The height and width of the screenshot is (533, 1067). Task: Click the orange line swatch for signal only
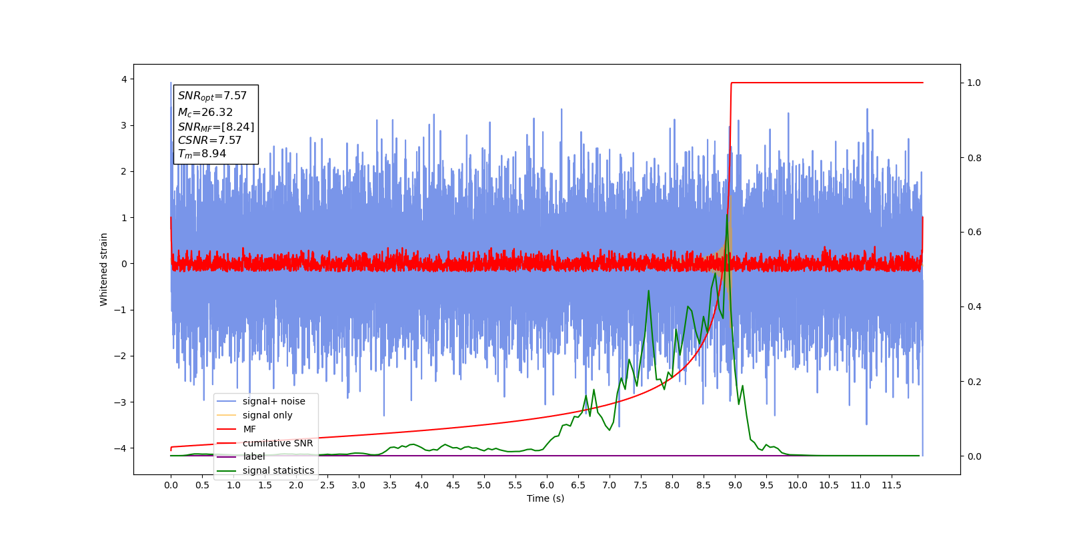pyautogui.click(x=227, y=415)
